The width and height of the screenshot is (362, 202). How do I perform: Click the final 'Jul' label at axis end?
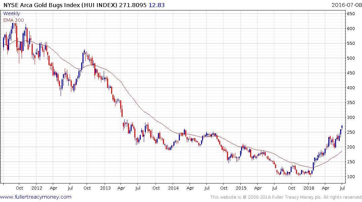342,188
